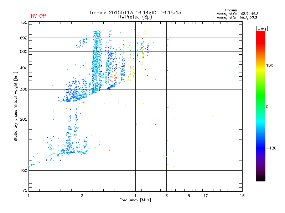This screenshot has width=285, height=213.
Task: Click the y-axis '75' tick label
Action: pos(25,190)
